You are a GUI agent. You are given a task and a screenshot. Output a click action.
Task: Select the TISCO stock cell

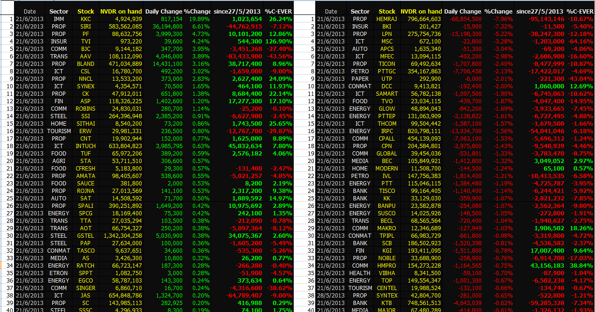(x=387, y=191)
